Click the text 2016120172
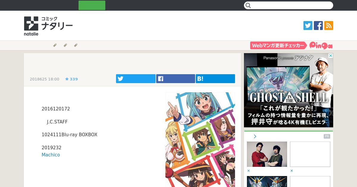Viewport: 357px width, 187px height. (x=56, y=109)
